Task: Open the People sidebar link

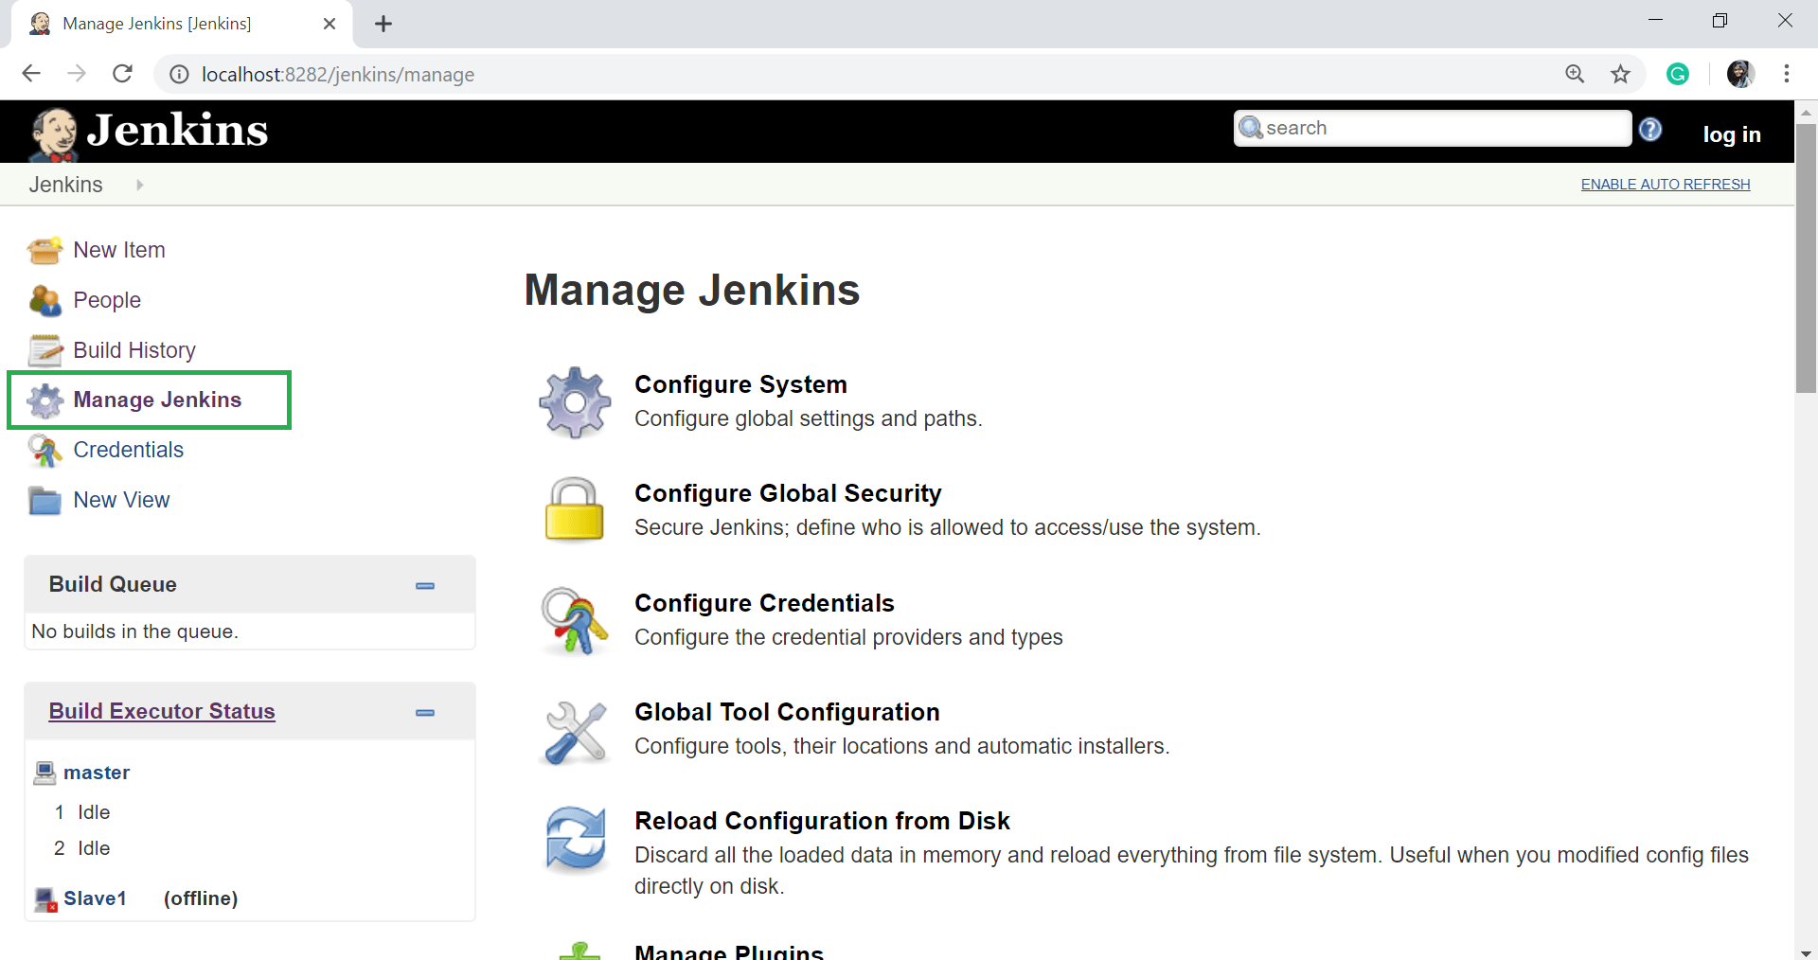Action: point(107,300)
